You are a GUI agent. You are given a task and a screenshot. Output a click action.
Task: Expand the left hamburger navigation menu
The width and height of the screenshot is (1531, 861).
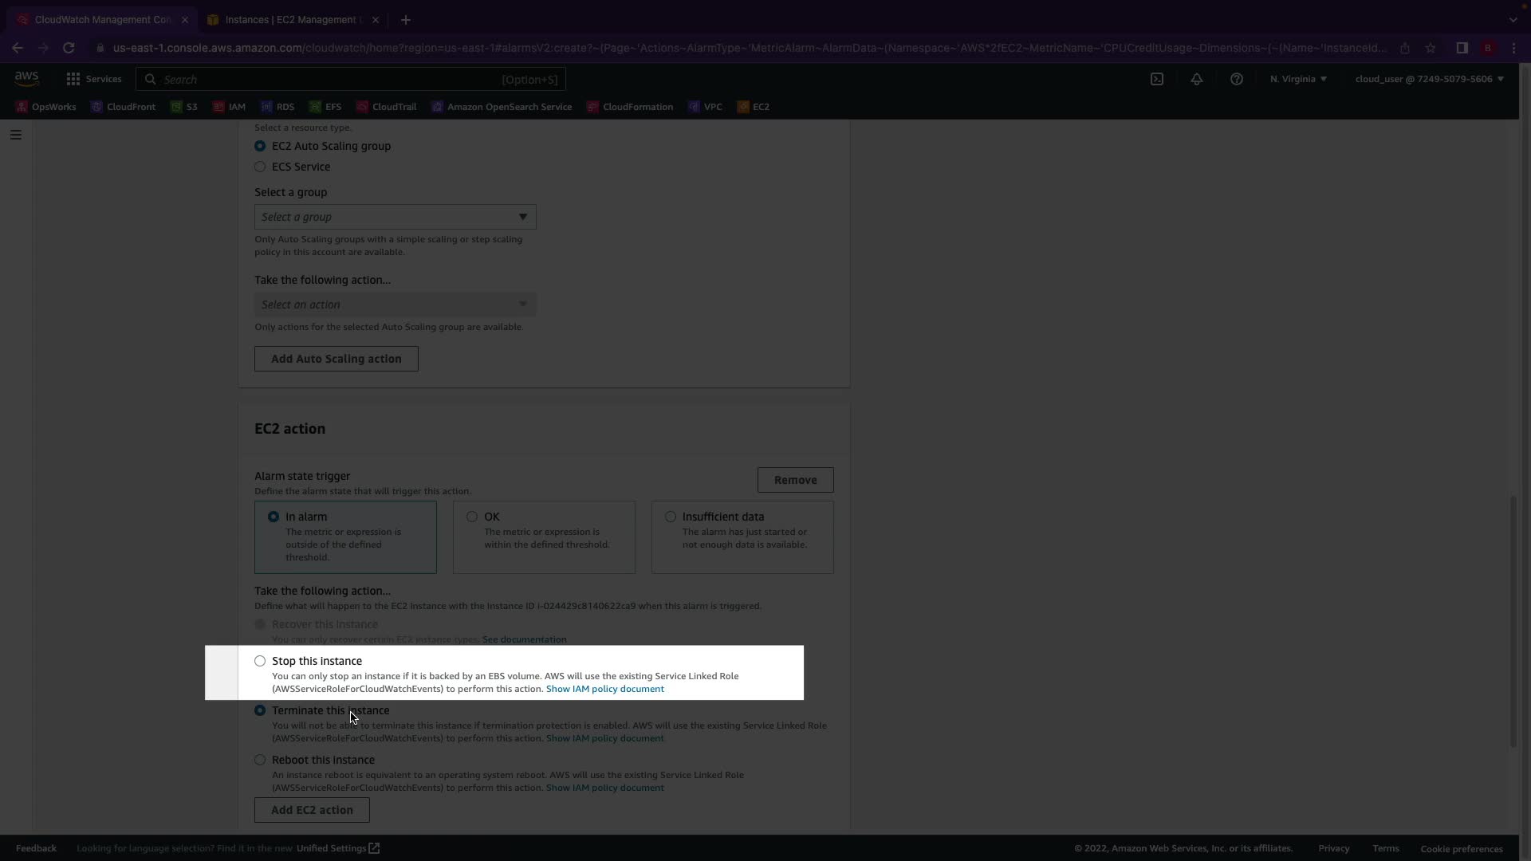(16, 135)
